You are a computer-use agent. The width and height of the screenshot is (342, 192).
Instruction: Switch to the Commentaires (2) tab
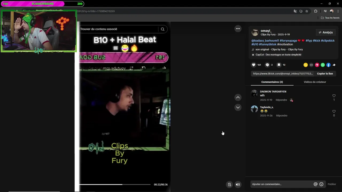pos(272,82)
